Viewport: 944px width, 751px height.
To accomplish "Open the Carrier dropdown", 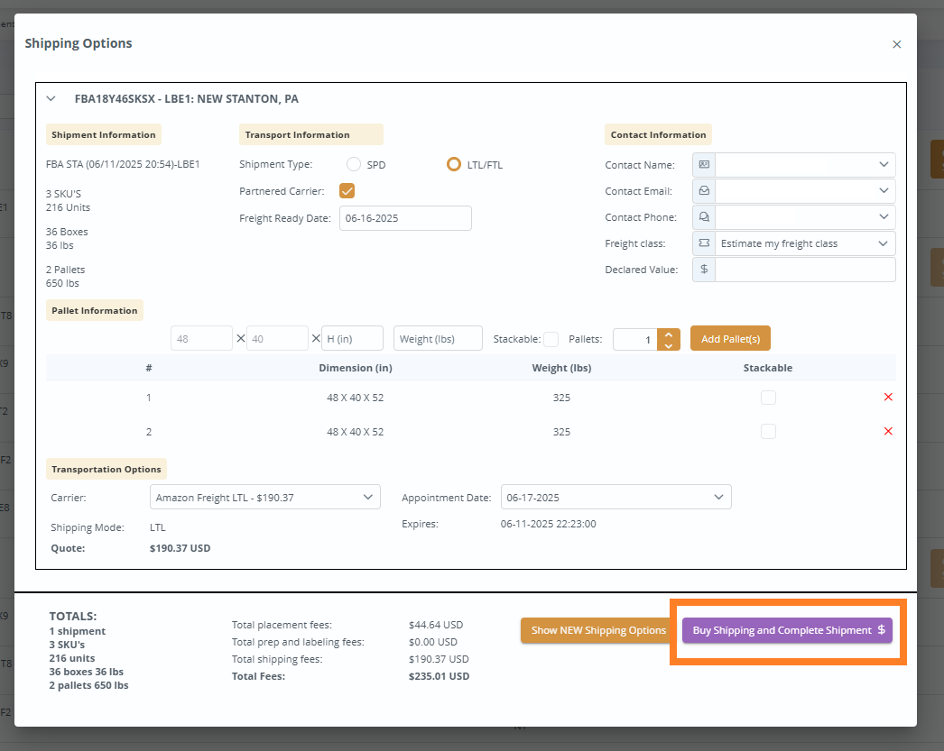I will click(x=264, y=497).
